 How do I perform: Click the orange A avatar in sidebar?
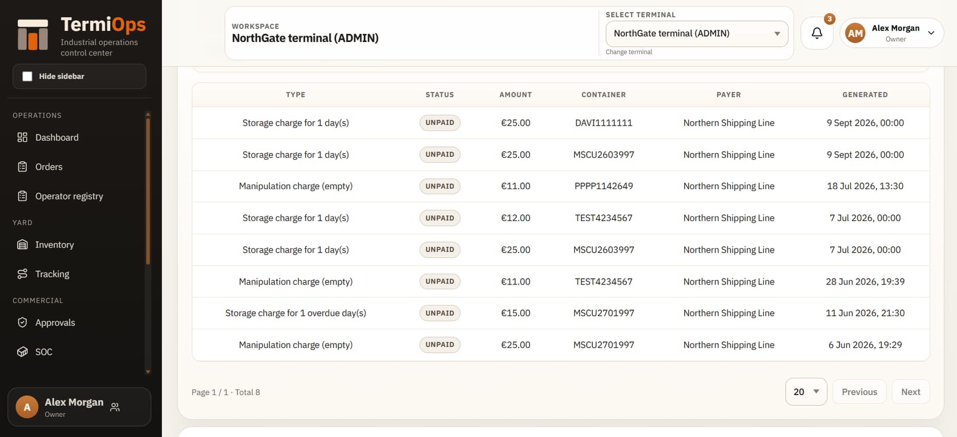coord(27,407)
